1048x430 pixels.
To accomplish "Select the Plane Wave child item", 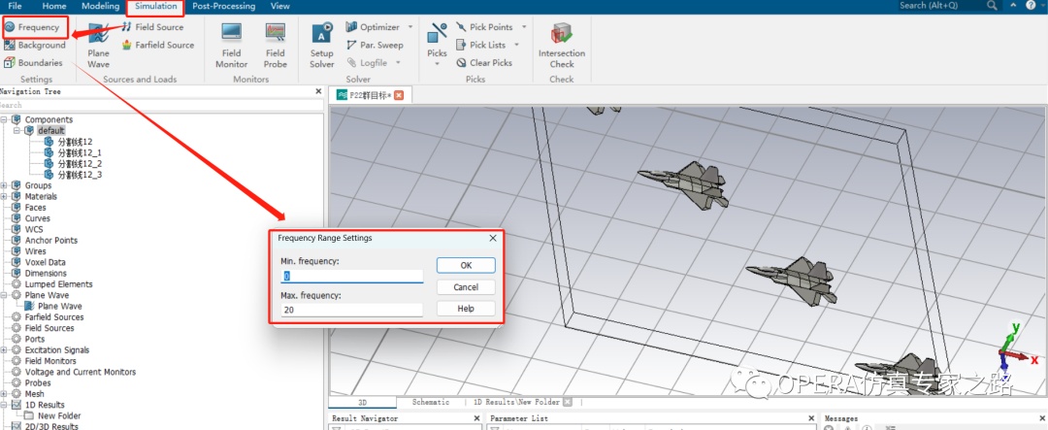I will pyautogui.click(x=60, y=307).
